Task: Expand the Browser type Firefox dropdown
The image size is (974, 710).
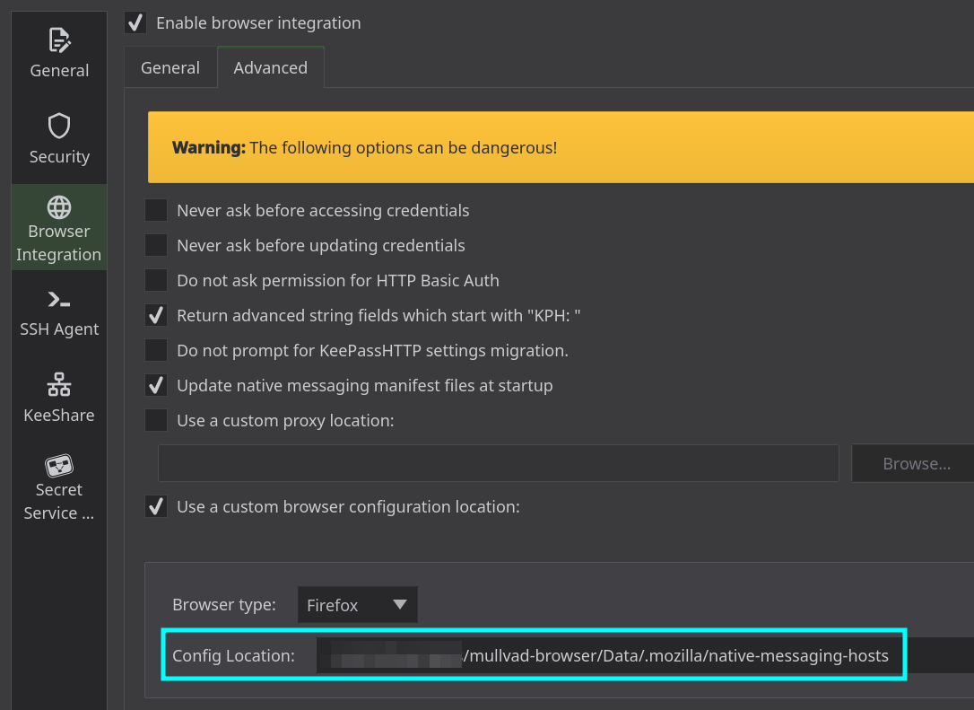Action: [357, 606]
